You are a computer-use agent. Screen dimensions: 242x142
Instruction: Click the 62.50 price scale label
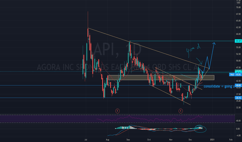[x=238, y=27]
